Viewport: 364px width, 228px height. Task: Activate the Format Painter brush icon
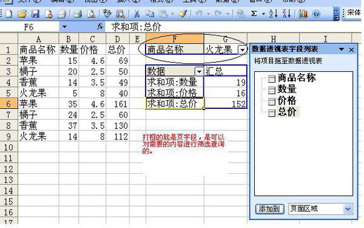[183, 14]
